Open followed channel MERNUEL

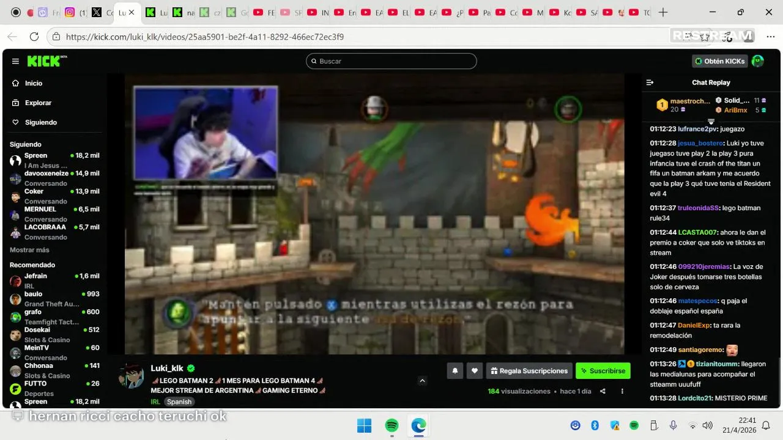click(54, 214)
